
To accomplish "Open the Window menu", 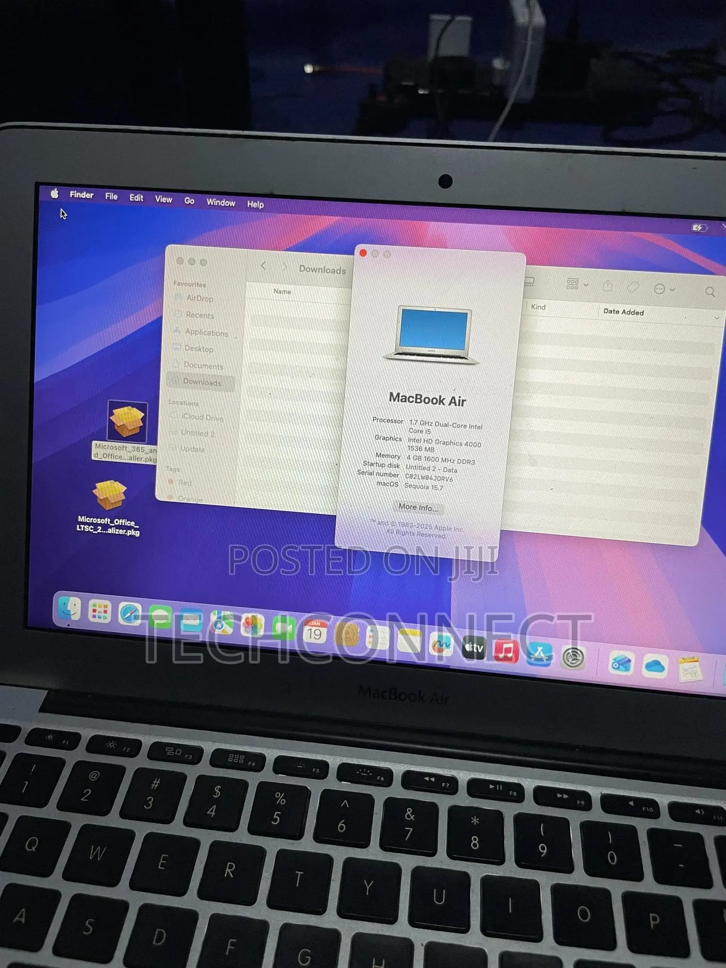I will pos(221,202).
